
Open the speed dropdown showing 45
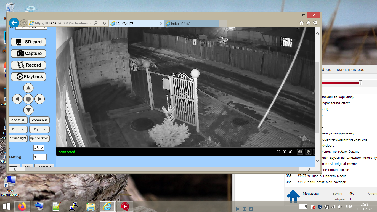(39, 148)
